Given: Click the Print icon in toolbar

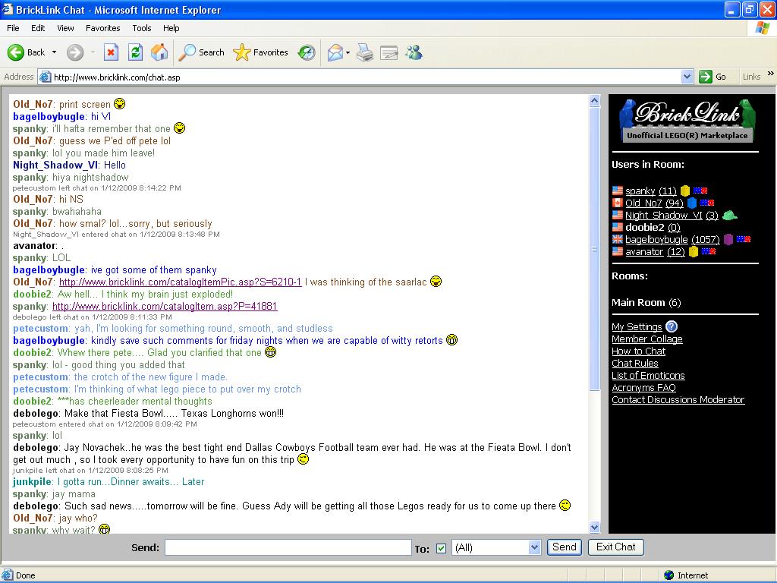Looking at the screenshot, I should click(365, 52).
